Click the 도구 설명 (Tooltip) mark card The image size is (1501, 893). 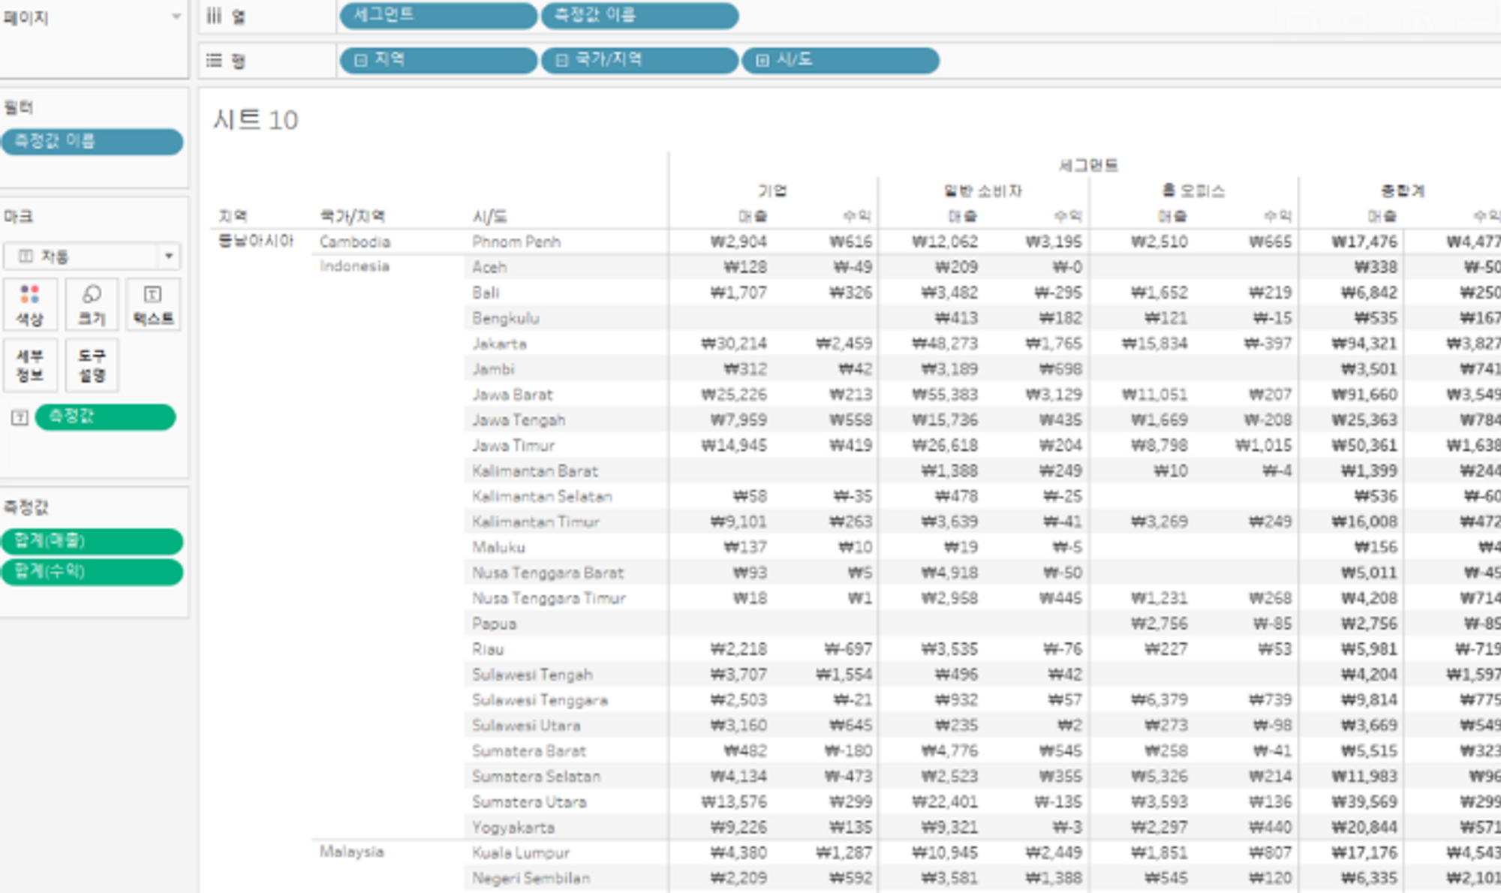[92, 365]
